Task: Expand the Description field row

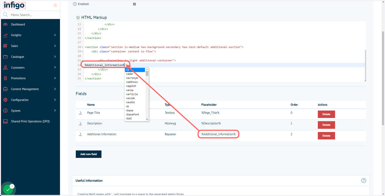Action: click(80, 124)
